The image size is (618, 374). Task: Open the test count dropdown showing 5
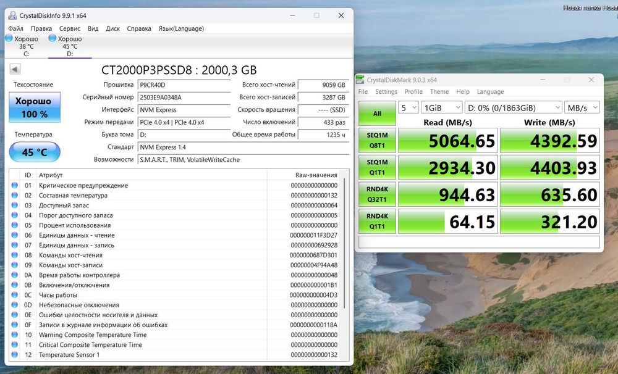tap(408, 107)
